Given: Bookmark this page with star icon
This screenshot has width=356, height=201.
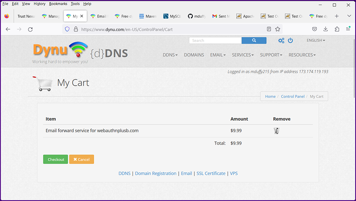Looking at the screenshot, I should tap(278, 29).
